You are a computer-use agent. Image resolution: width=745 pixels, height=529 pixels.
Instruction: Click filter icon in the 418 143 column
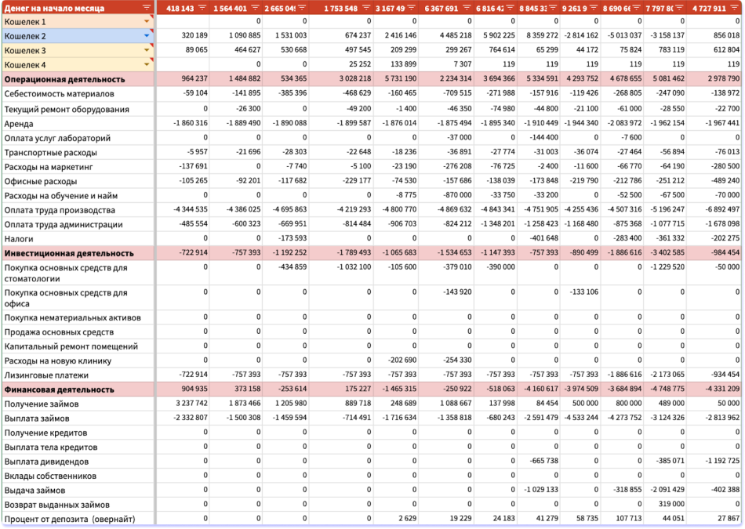[x=202, y=8]
